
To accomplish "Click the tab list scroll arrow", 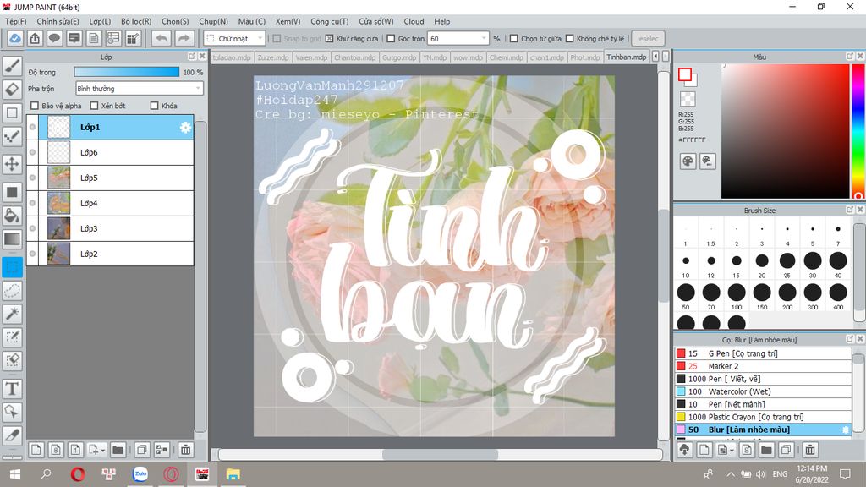I will tap(655, 57).
